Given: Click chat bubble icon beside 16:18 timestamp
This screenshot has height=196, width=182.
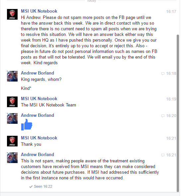Looking at the screenshot, I should pos(163,74).
